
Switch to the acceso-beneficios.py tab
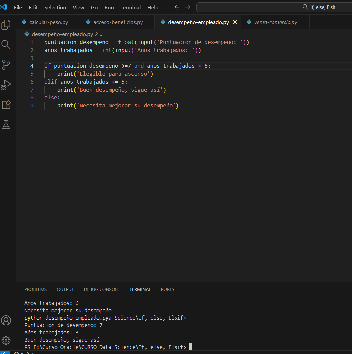tap(118, 22)
